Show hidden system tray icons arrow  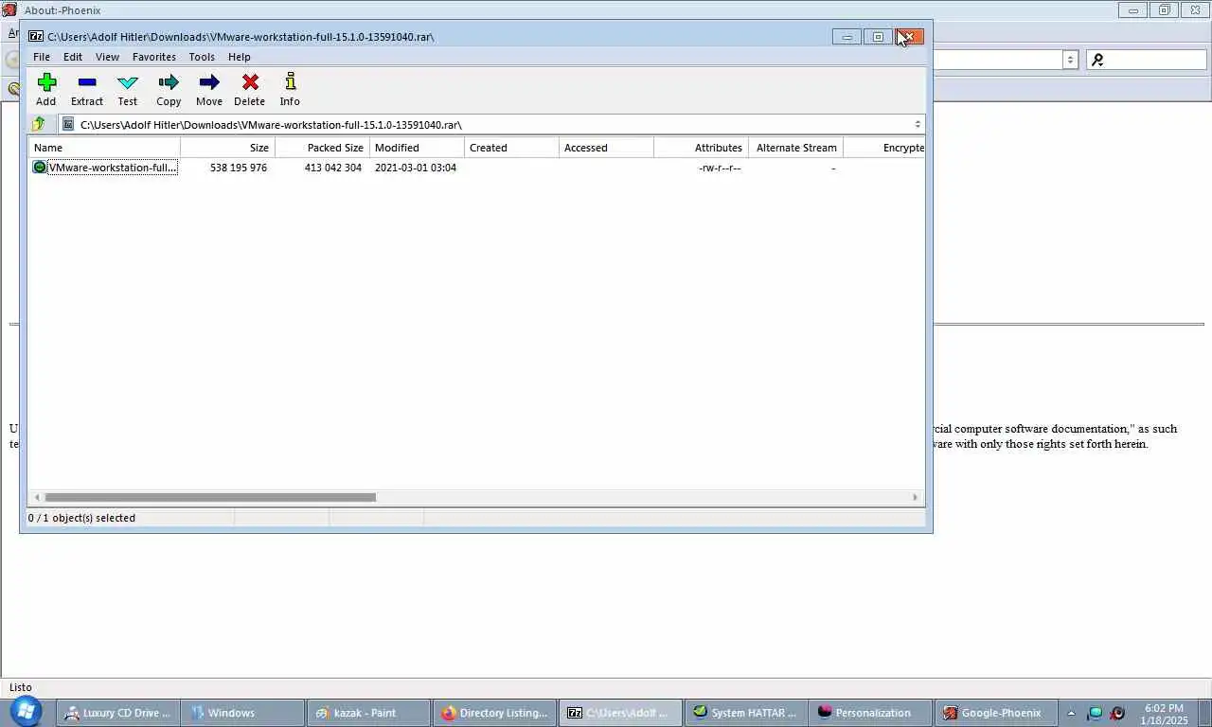click(1071, 713)
